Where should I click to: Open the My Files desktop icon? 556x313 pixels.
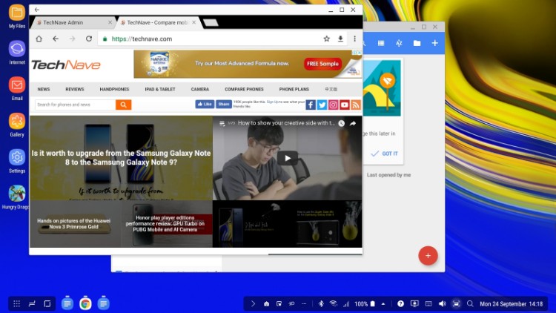(x=16, y=13)
